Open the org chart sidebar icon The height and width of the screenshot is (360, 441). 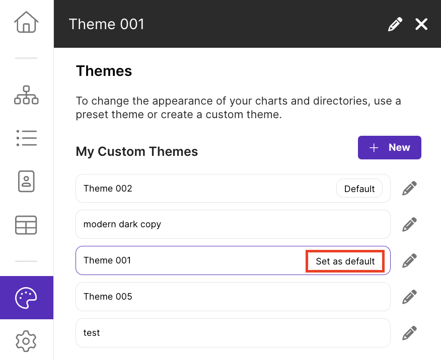point(26,95)
